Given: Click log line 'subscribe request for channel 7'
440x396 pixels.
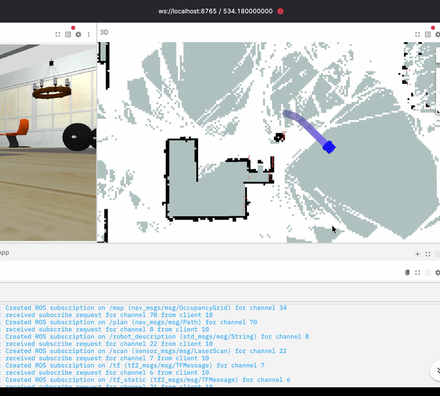Looking at the screenshot, I should click(x=104, y=358).
